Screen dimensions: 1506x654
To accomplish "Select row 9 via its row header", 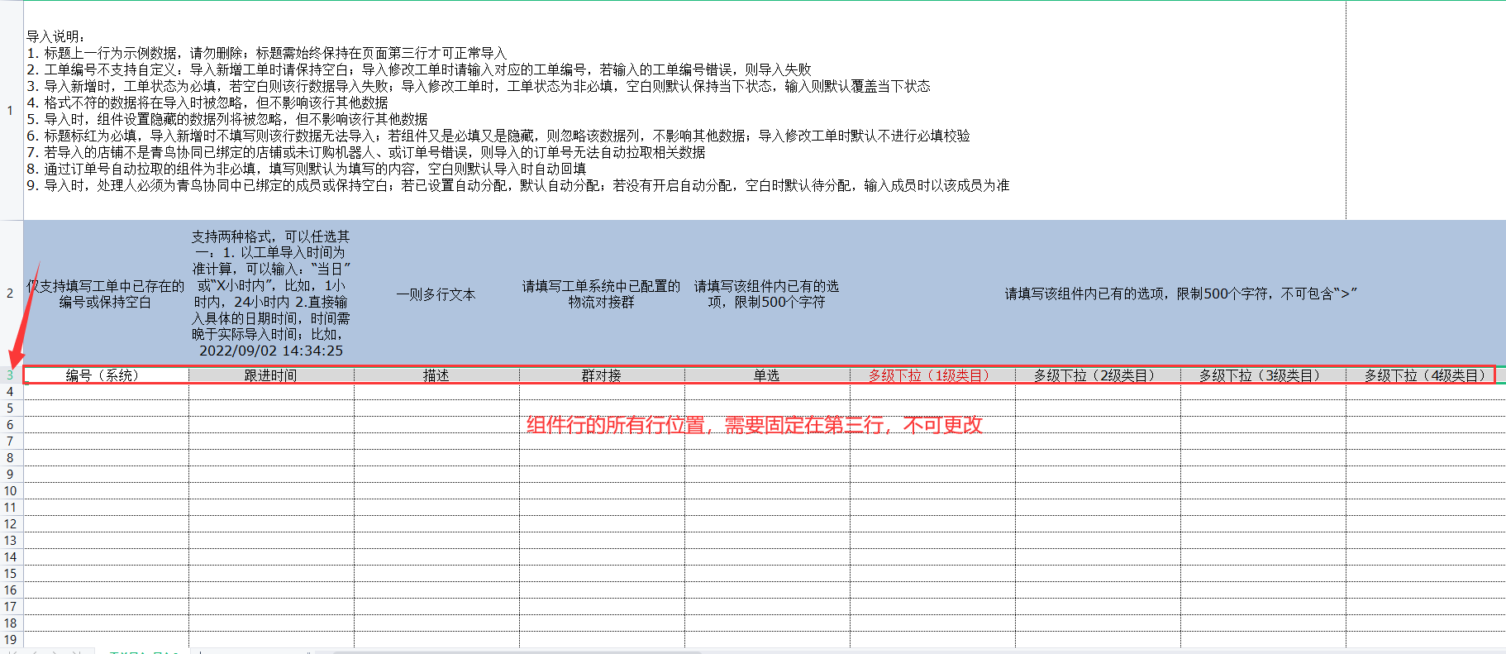I will tap(11, 475).
